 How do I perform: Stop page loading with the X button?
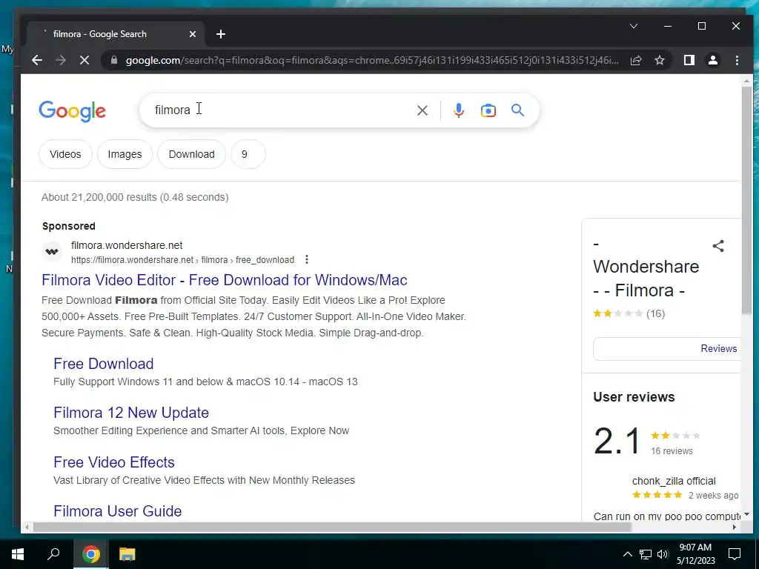(x=84, y=60)
